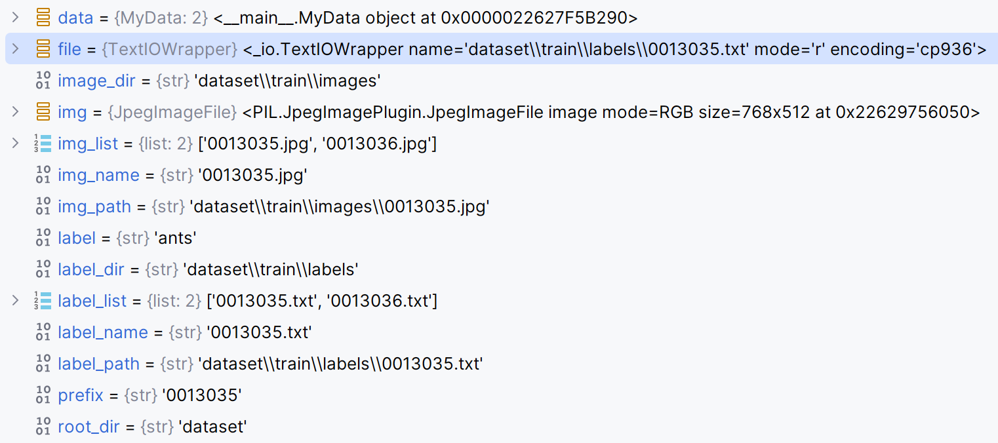Image resolution: width=998 pixels, height=443 pixels.
Task: Click the list icon beside img_list
Action: point(43,144)
